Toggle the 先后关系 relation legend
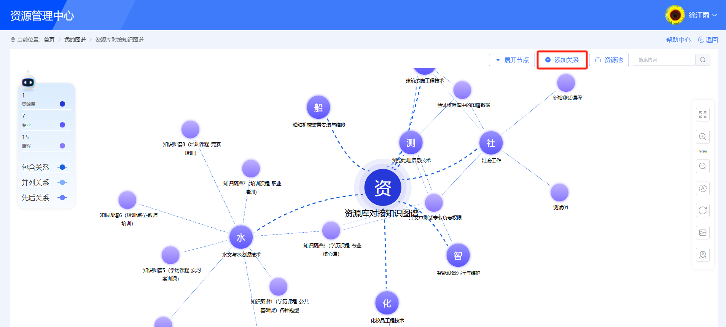The height and width of the screenshot is (327, 726). pyautogui.click(x=62, y=198)
